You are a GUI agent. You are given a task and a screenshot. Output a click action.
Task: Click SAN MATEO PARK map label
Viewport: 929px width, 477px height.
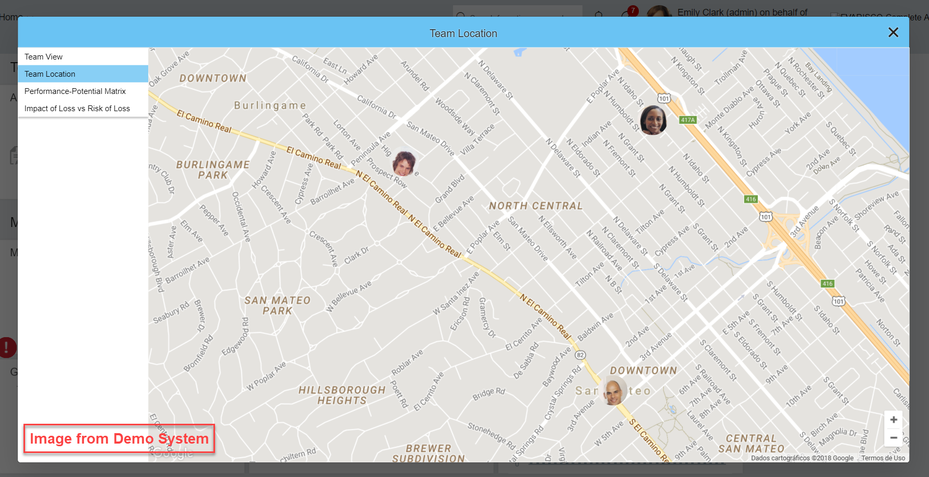pos(277,305)
